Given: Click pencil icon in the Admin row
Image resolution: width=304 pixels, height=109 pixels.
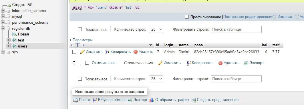Looking at the screenshot, I should [82, 52].
